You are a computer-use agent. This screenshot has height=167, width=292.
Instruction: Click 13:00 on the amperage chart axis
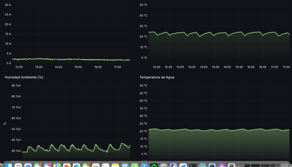point(39,67)
